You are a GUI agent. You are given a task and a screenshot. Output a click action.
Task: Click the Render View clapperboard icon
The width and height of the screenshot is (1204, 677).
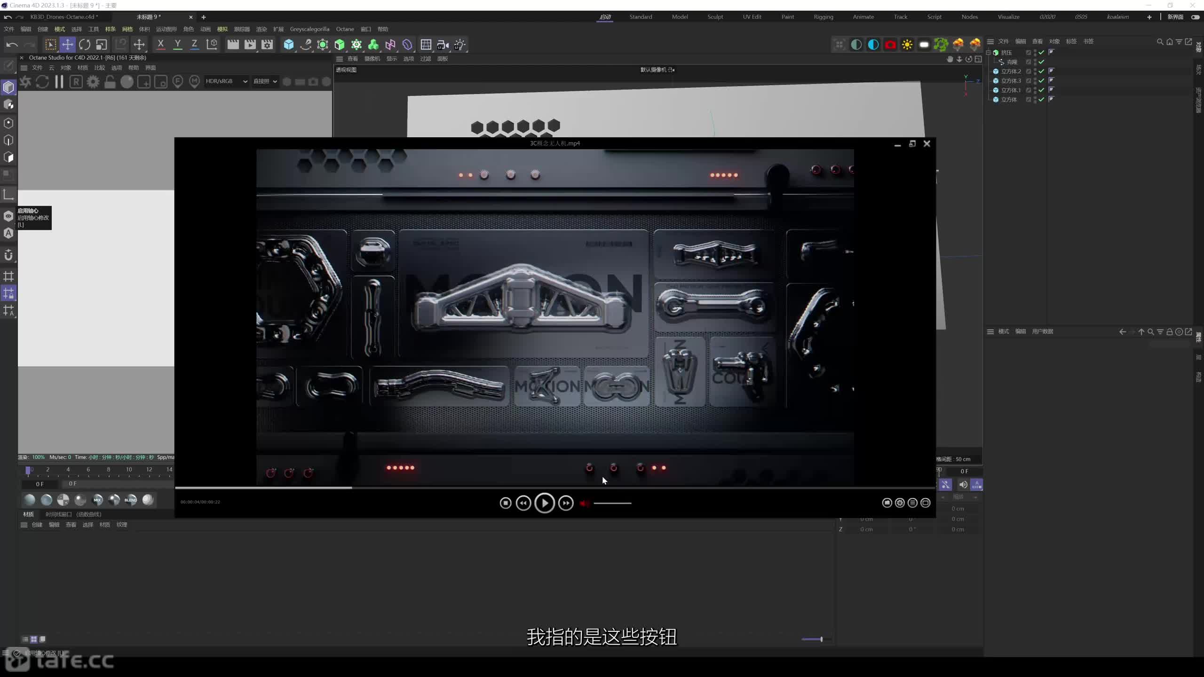click(233, 45)
